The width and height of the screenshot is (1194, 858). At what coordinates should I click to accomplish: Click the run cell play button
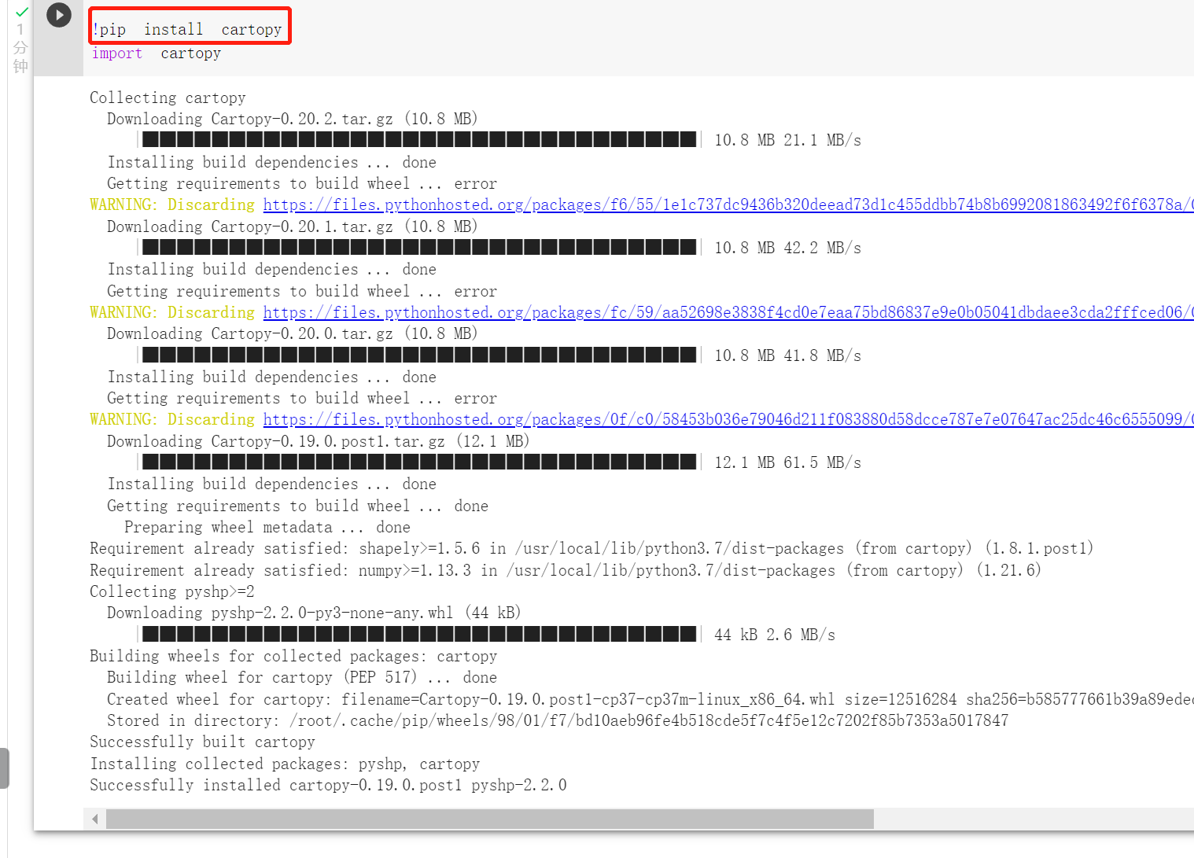(59, 15)
